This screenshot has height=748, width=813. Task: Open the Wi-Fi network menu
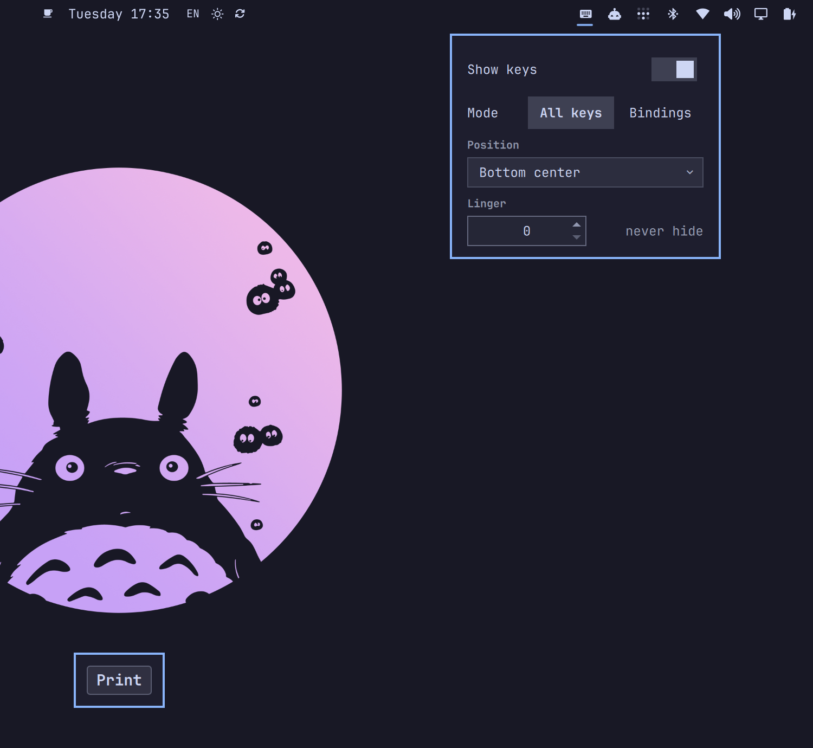point(702,14)
